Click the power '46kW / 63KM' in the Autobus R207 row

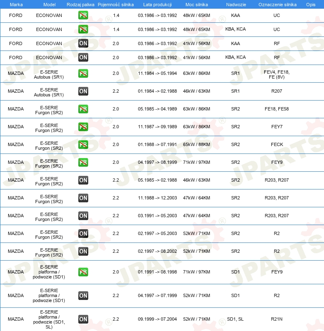(196, 91)
